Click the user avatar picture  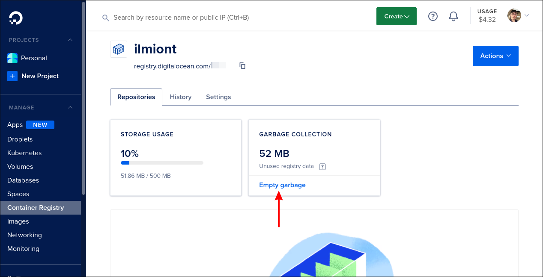[x=514, y=16]
